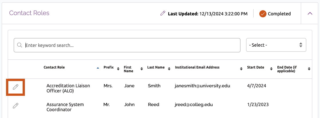
Task: Click the Institutional Email Address header text
Action: click(x=197, y=67)
